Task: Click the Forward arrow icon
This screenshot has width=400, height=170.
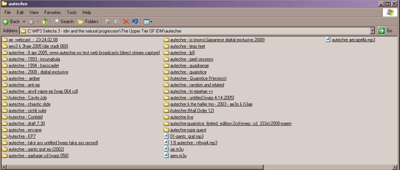Action: [31, 22]
